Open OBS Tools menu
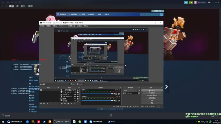This screenshot has height=124, width=221. [x=79, y=26]
